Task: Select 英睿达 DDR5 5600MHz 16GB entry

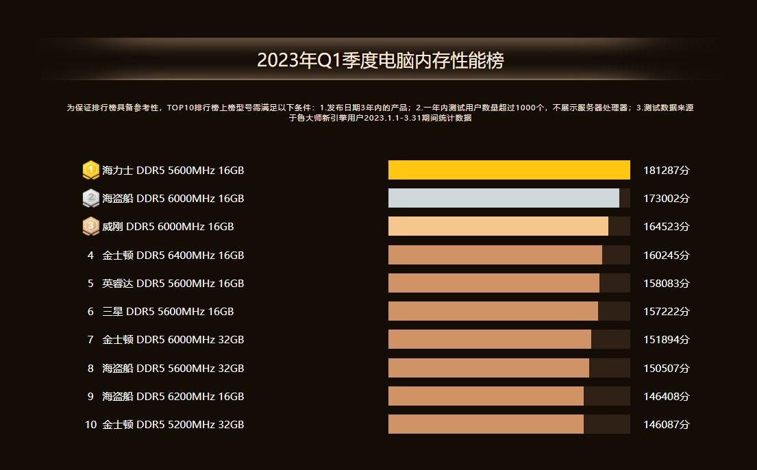Action: pos(173,283)
